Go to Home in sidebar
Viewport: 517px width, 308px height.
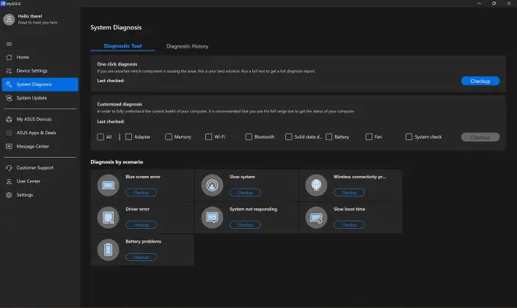click(x=40, y=57)
